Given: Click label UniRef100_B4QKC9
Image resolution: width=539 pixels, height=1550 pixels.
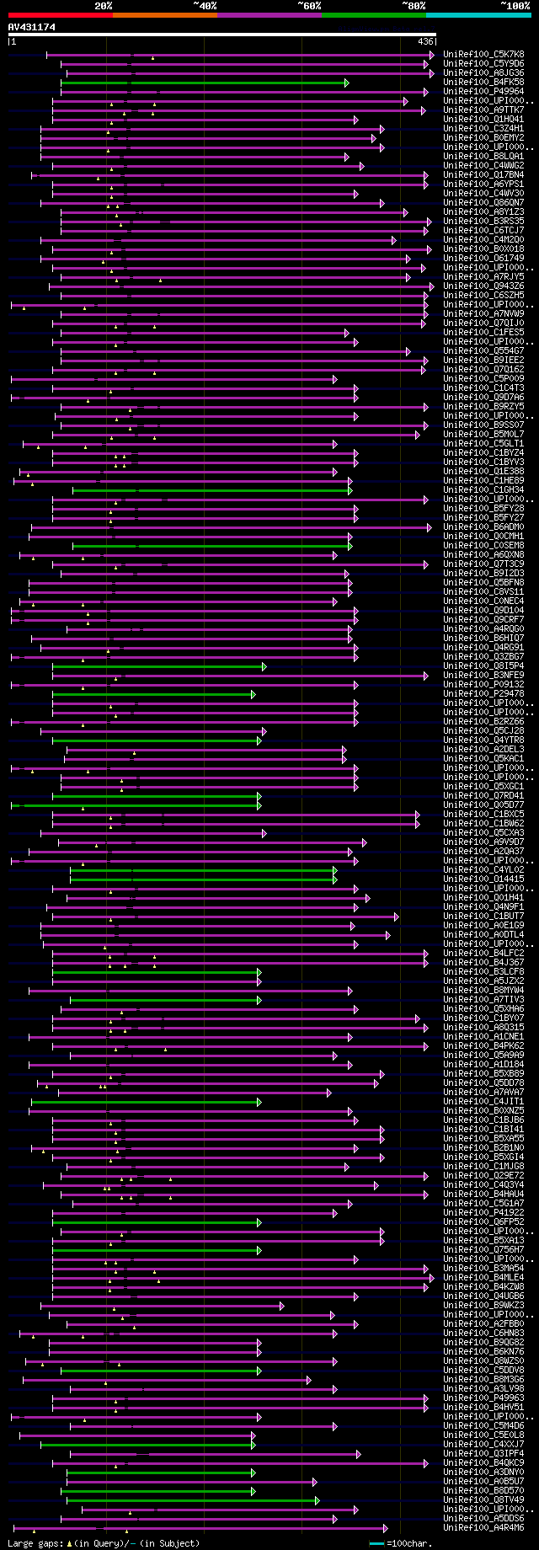Looking at the screenshot, I should (483, 1462).
